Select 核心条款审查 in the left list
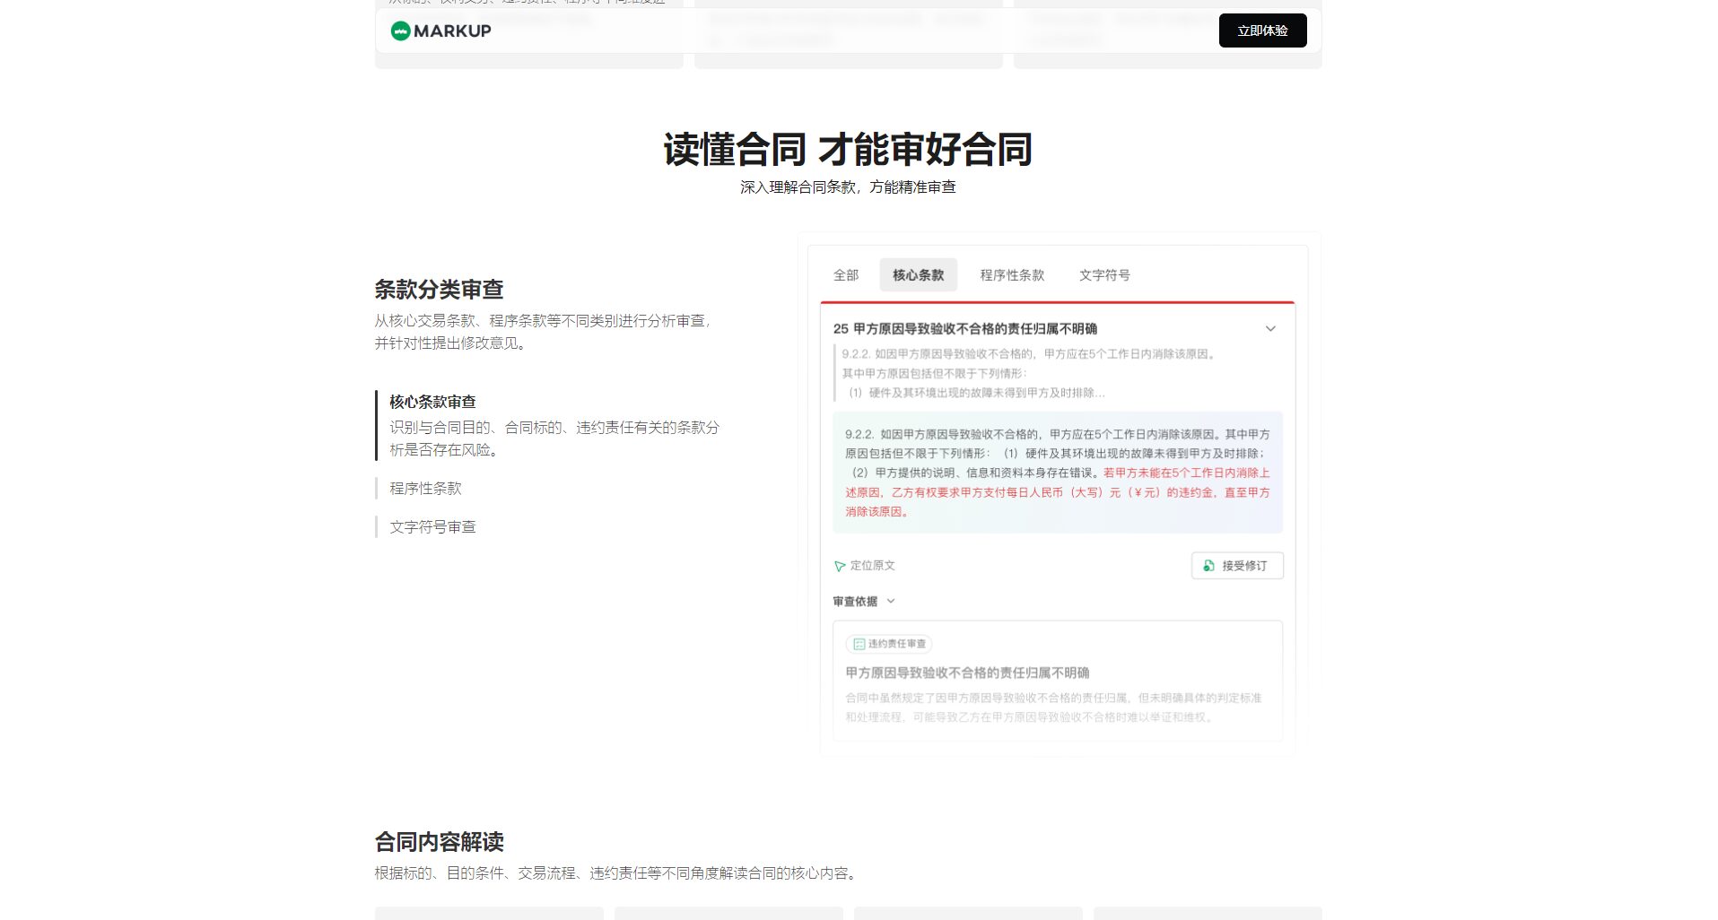Image resolution: width=1718 pixels, height=920 pixels. click(x=433, y=402)
